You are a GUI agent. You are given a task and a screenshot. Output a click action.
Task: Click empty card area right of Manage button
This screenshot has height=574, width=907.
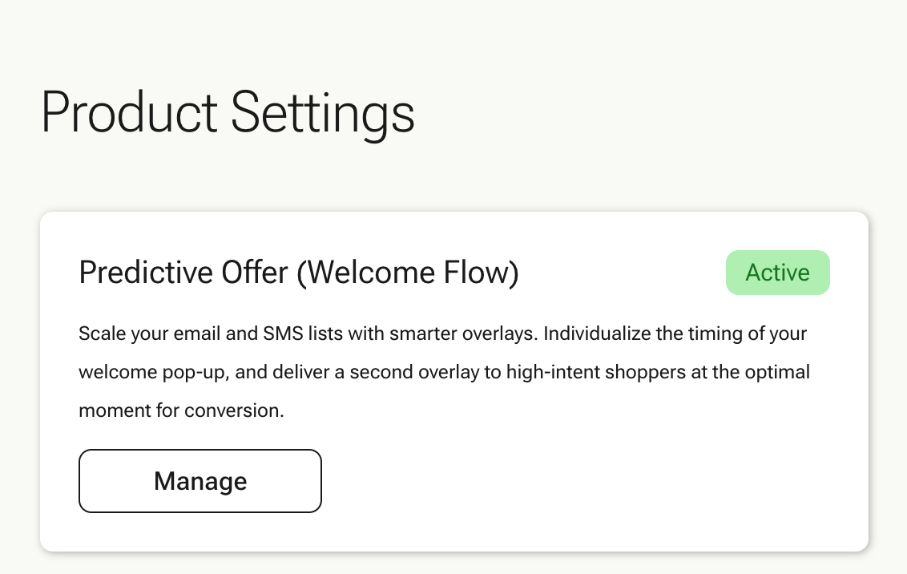point(578,481)
